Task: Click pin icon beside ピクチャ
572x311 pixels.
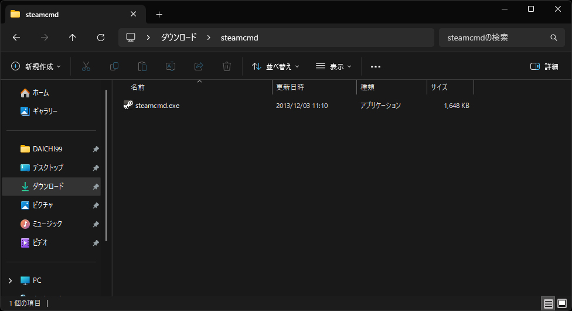Action: [x=96, y=205]
